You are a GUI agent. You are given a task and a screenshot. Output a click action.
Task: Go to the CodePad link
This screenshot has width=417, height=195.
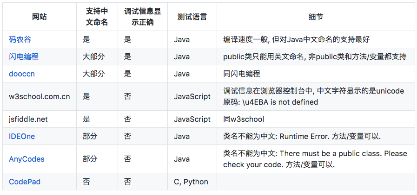click(25, 182)
